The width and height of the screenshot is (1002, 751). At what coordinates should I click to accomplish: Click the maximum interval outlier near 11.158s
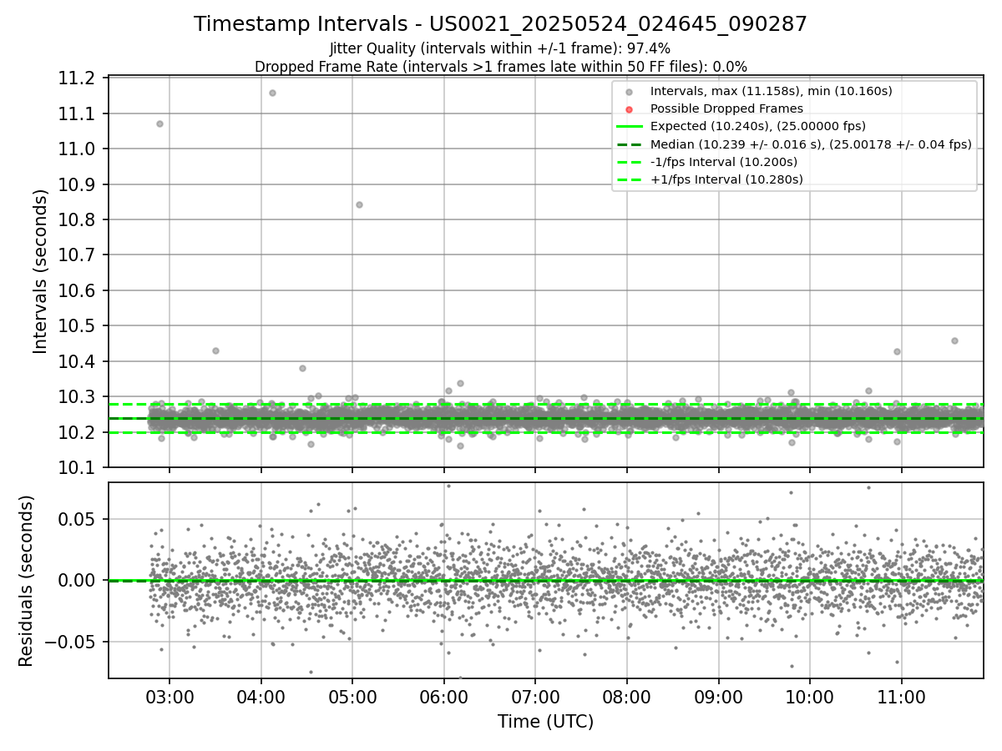[272, 93]
